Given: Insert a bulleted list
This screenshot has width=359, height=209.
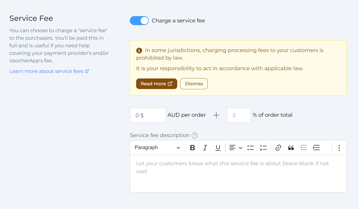Looking at the screenshot, I should click(251, 148).
